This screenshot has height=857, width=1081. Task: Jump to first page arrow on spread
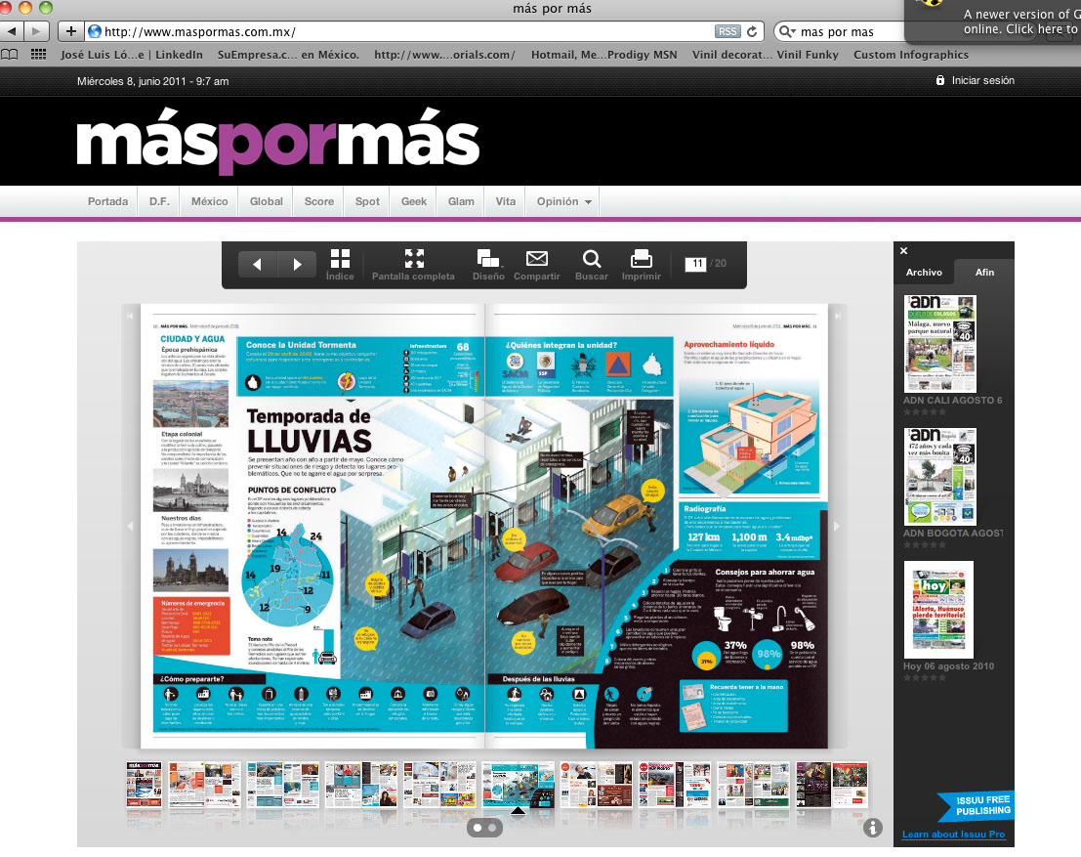pyautogui.click(x=129, y=316)
